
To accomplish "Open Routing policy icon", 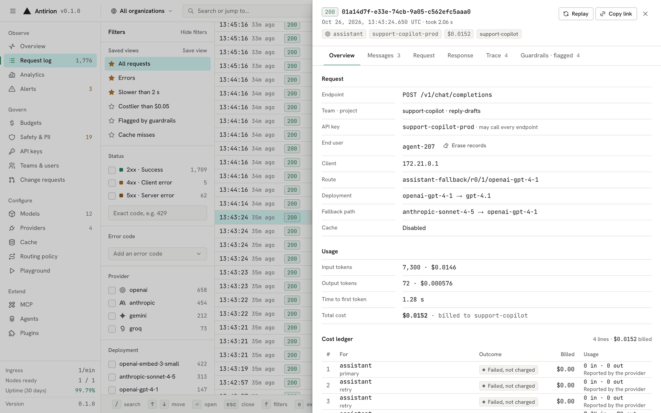I will point(12,256).
